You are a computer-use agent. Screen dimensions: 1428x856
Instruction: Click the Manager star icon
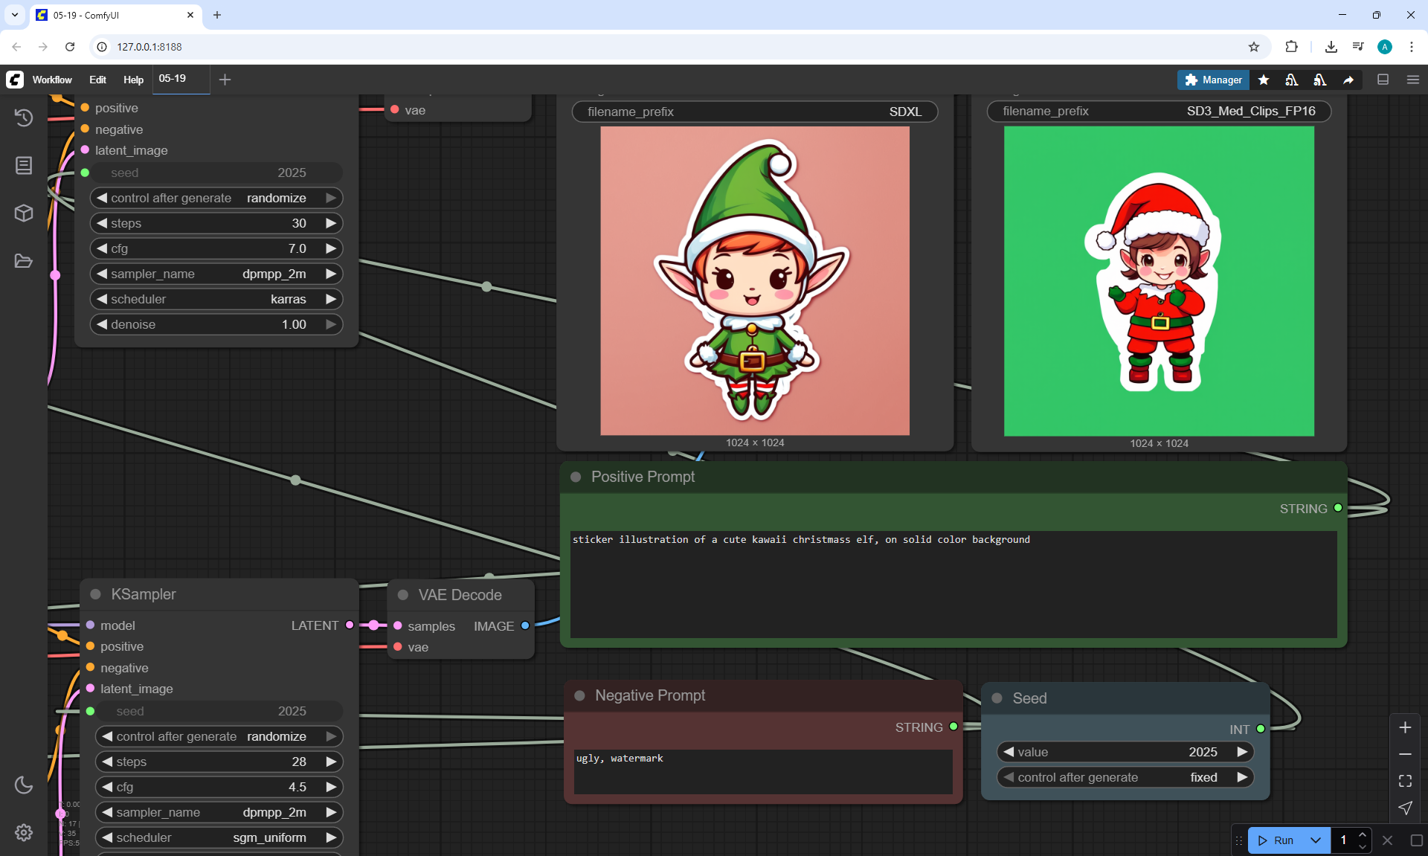coord(1264,80)
